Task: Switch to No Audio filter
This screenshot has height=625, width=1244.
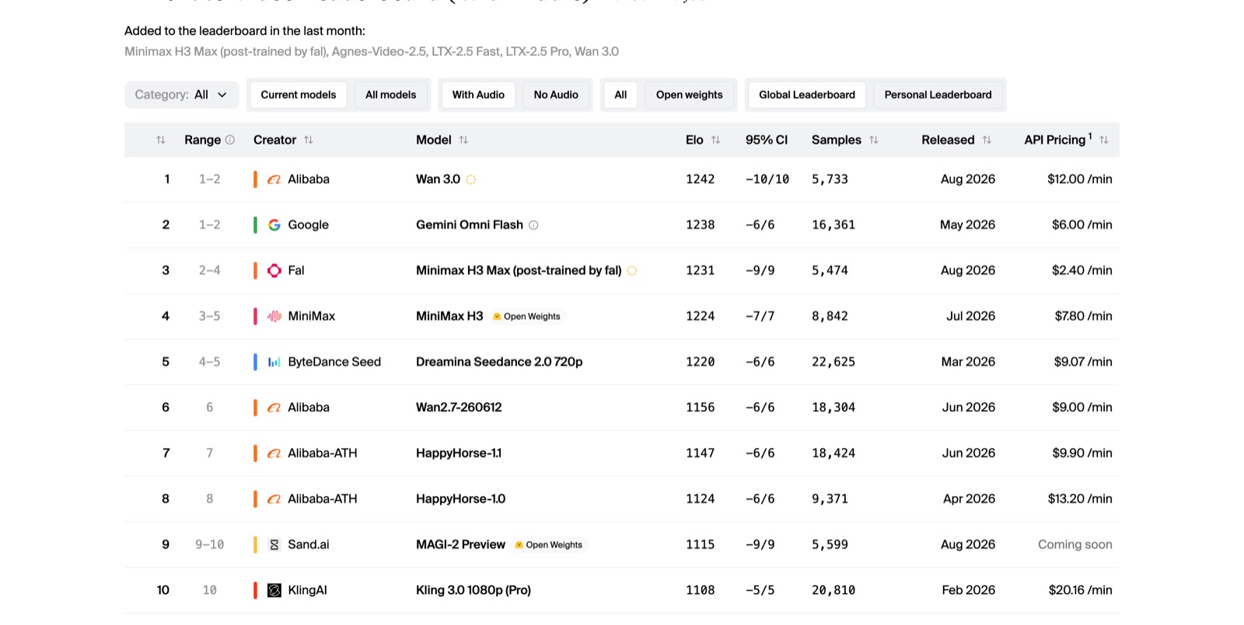Action: pyautogui.click(x=556, y=95)
